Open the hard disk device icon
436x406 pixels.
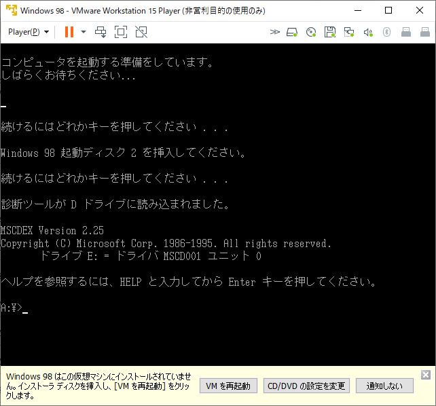pyautogui.click(x=292, y=32)
